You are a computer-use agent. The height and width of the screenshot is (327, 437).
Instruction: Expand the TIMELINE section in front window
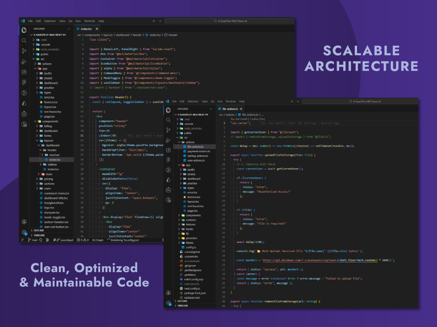click(182, 306)
